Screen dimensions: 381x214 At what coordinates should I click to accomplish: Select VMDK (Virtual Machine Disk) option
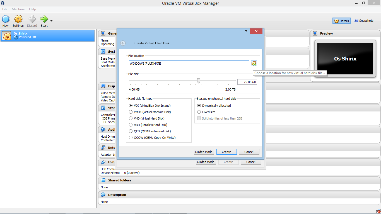click(x=150, y=112)
